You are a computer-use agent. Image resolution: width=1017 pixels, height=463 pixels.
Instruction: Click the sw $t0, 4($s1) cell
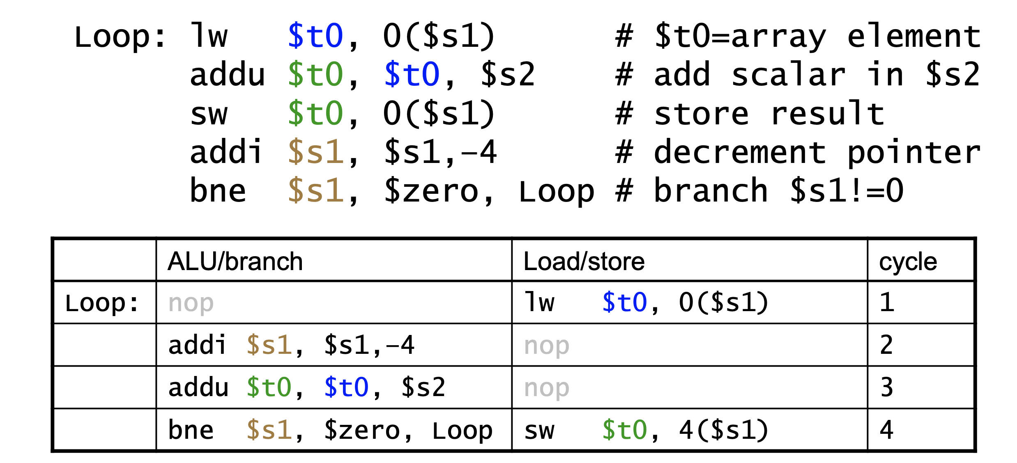(x=646, y=430)
